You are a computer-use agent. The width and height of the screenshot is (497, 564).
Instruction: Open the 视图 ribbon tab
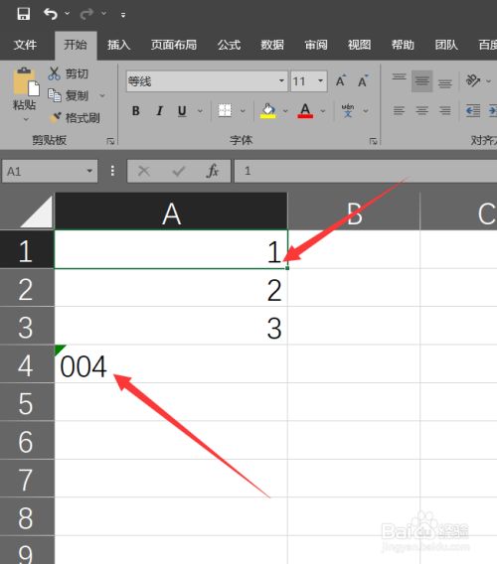point(360,45)
